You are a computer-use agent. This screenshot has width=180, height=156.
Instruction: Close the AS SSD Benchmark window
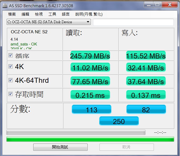pyautogui.click(x=170, y=4)
